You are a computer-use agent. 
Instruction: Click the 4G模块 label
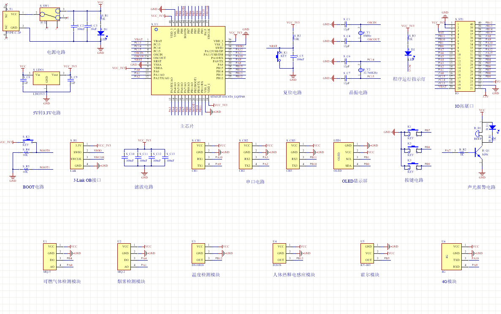pos(449,282)
